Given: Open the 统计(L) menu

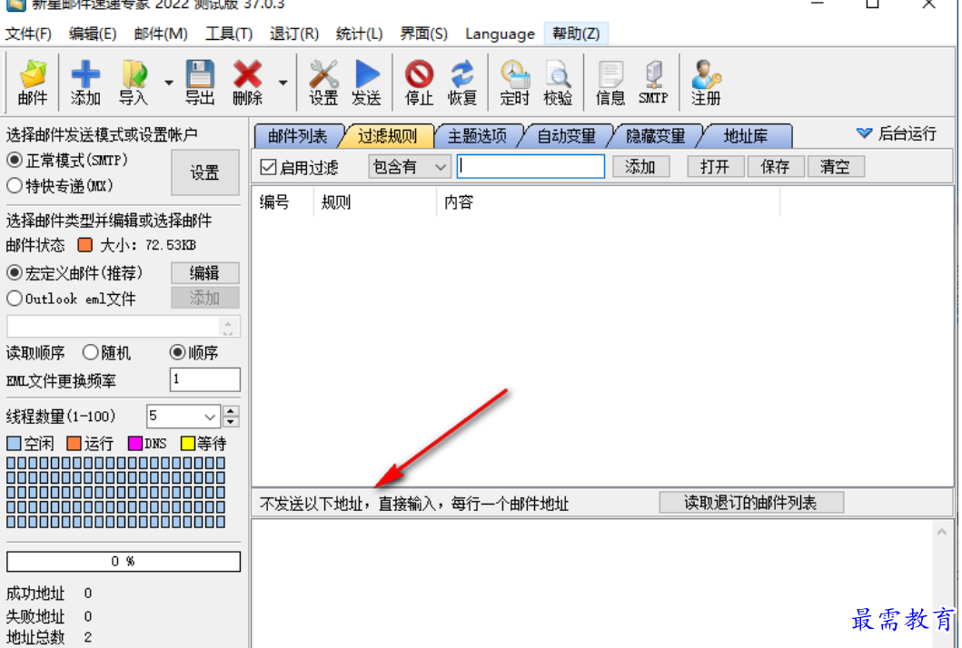Looking at the screenshot, I should coord(360,34).
